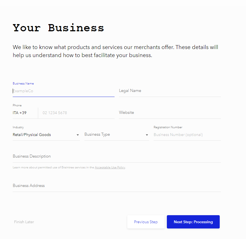246x239 pixels.
Task: Choose Finish Later
Action: tap(24, 222)
